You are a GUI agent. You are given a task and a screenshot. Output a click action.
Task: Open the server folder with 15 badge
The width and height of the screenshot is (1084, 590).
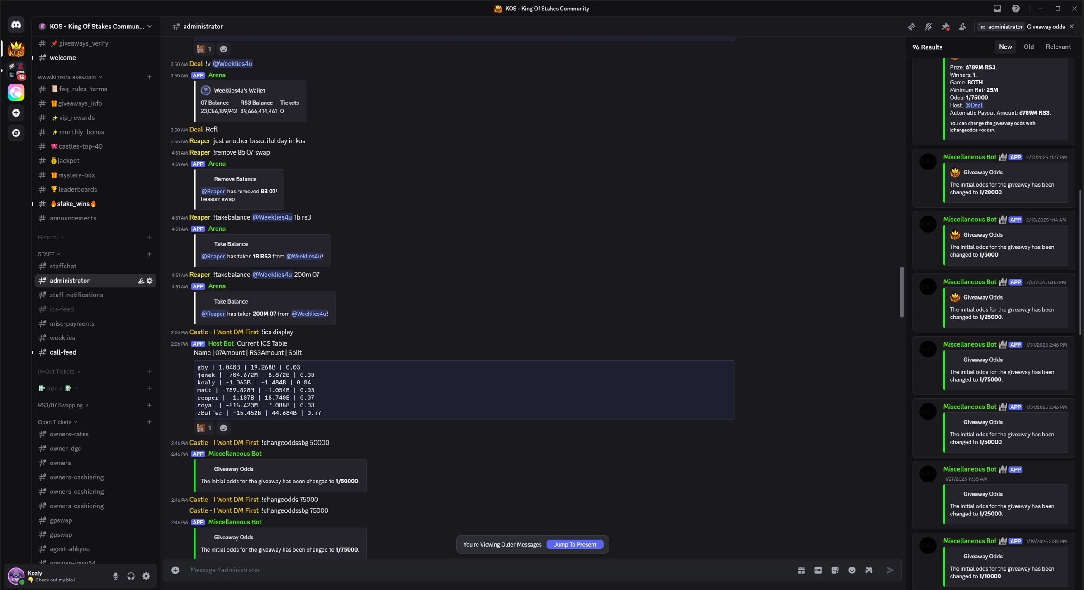tap(16, 71)
